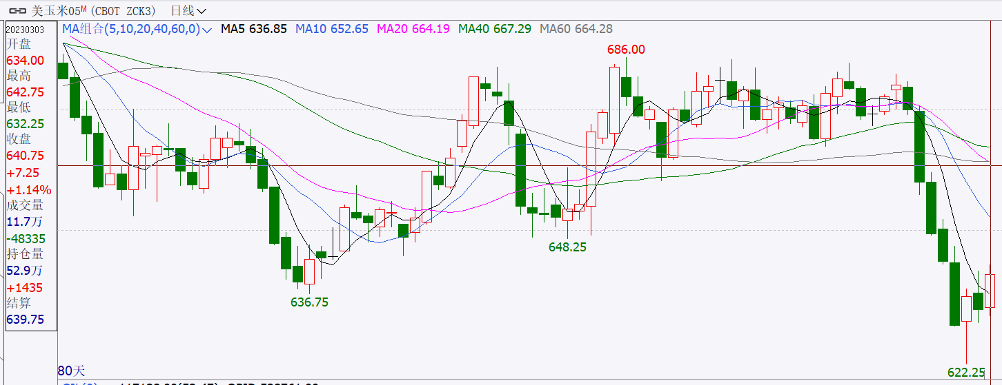Open the 日线 period dropdown

tap(188, 10)
